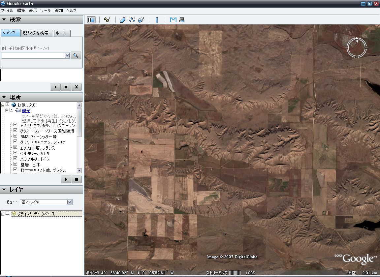
Task: Click the places list scrollbar thumb
Action: [x=79, y=123]
